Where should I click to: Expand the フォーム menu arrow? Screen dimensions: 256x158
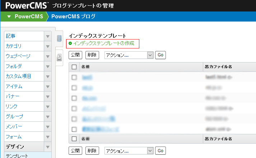point(48,137)
